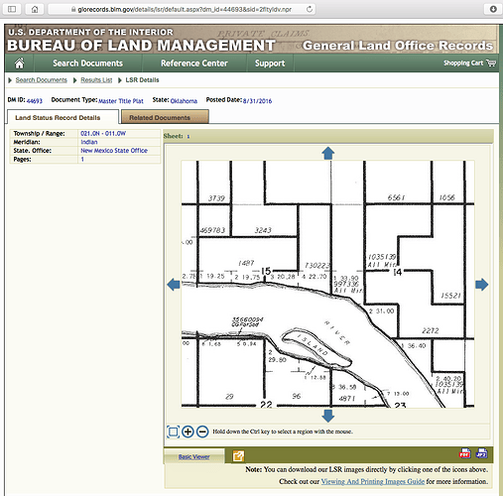Click the Basic Viewer link

(x=193, y=456)
